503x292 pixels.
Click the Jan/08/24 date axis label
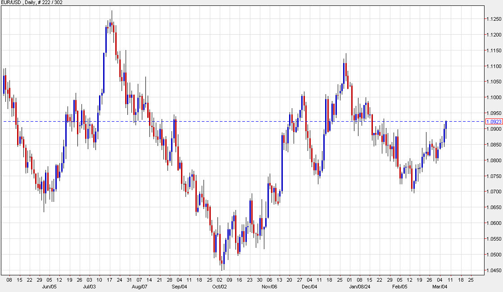pos(359,286)
